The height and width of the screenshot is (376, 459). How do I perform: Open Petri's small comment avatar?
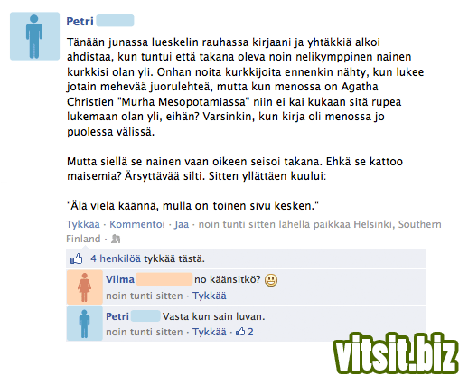pos(85,324)
